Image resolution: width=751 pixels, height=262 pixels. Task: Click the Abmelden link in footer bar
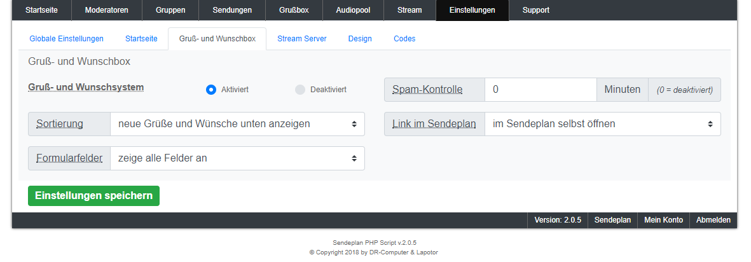coord(713,220)
